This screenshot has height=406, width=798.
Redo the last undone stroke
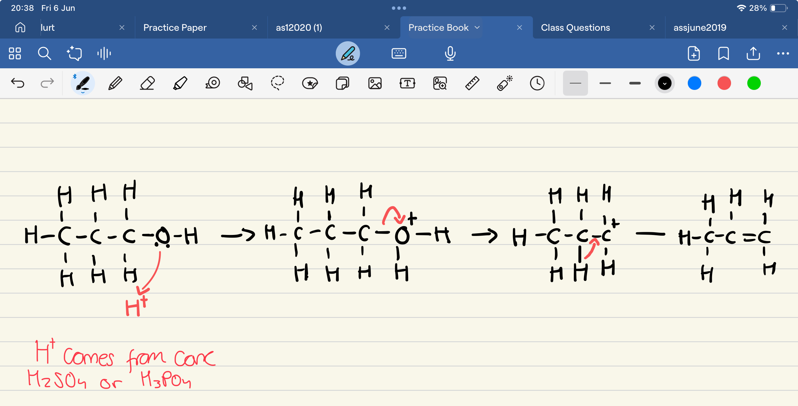(47, 83)
